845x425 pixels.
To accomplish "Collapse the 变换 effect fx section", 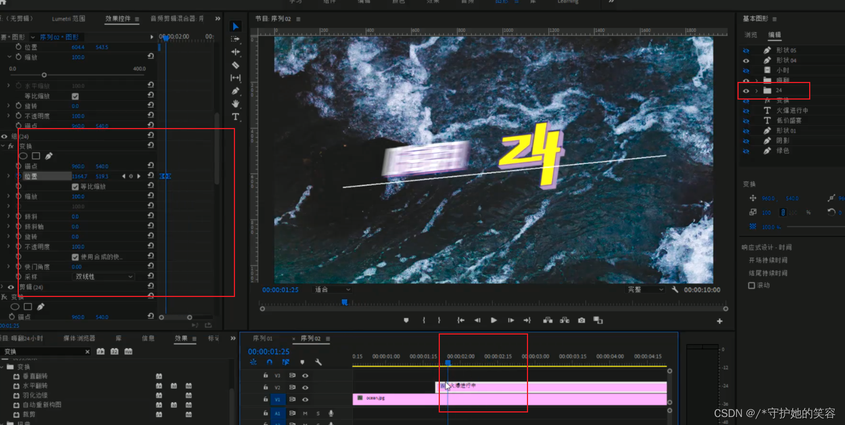I will pos(3,146).
